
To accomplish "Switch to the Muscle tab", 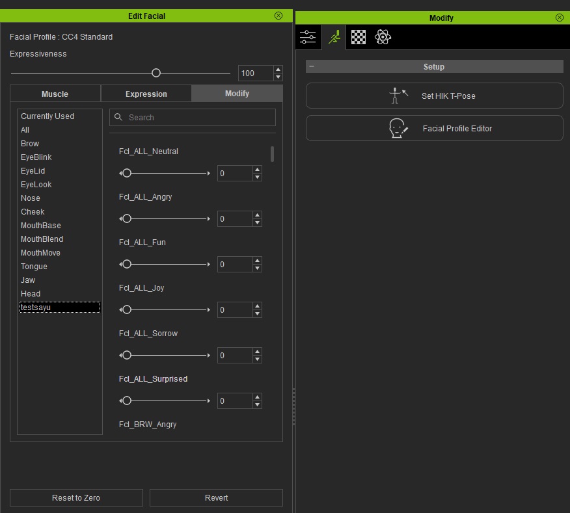I will [55, 94].
